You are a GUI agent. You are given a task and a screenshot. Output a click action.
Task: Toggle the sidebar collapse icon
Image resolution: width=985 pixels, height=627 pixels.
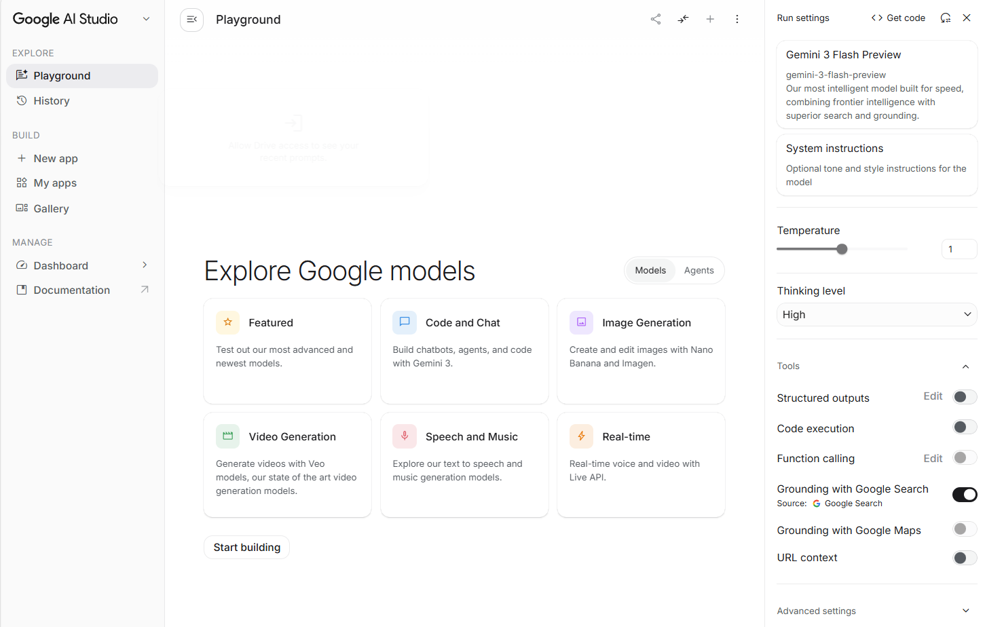(x=191, y=20)
